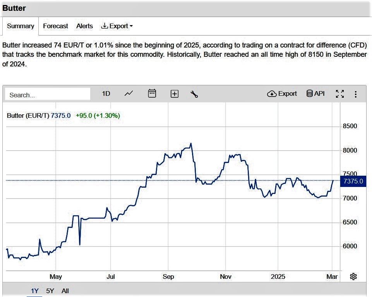Click the chart Export cloud button

(x=282, y=93)
